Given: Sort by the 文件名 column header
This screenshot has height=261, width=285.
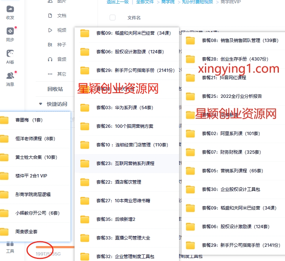Looking at the screenshot, I should pos(134,18).
